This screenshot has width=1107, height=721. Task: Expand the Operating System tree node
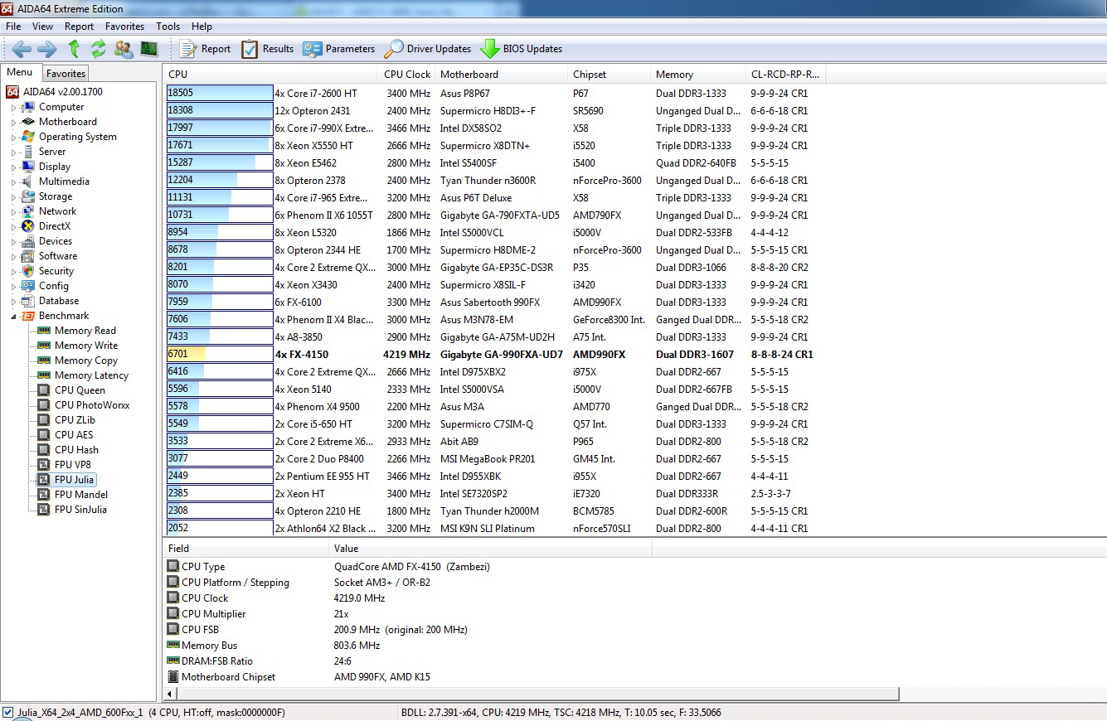tap(13, 138)
